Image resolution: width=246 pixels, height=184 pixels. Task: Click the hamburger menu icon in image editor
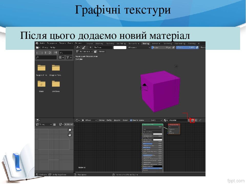point(54,124)
